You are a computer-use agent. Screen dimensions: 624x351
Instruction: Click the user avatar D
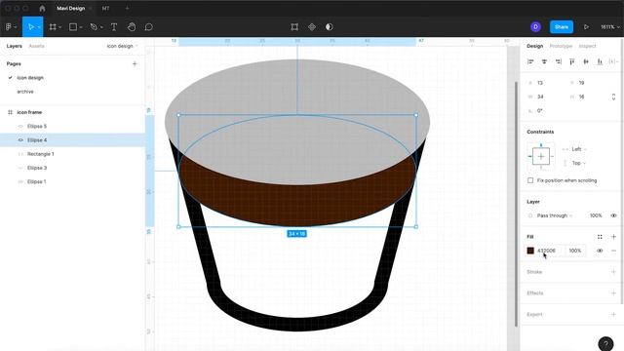[x=535, y=26]
